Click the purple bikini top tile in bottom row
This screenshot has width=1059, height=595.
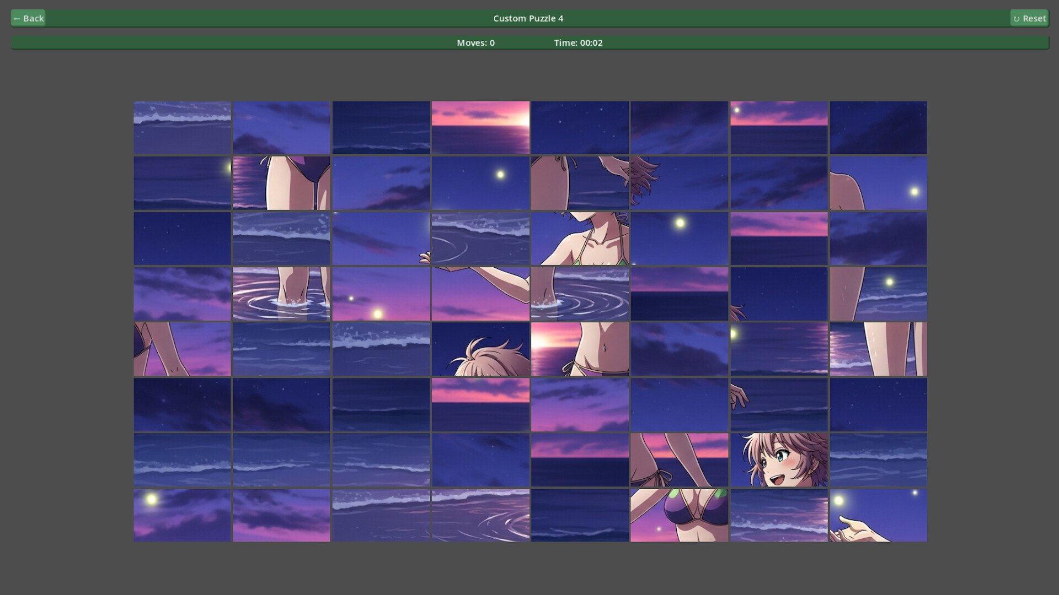[x=679, y=515]
